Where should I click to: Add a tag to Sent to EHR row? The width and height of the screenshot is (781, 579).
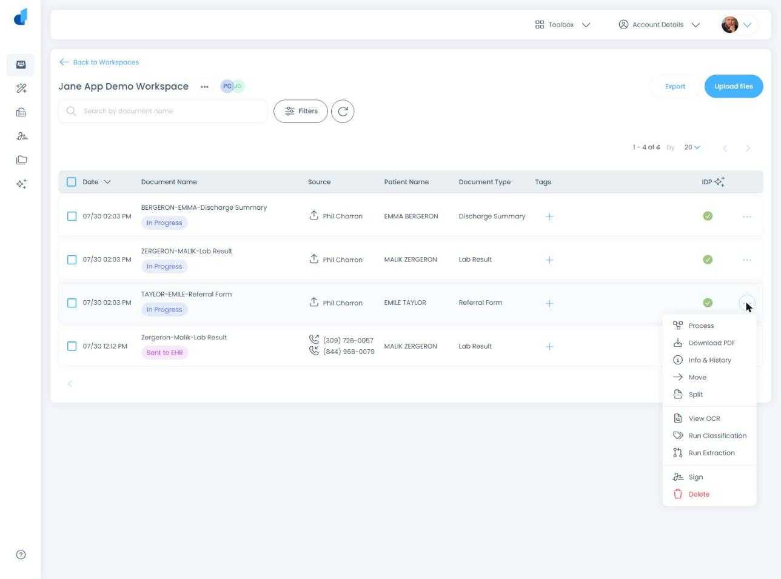(x=549, y=347)
